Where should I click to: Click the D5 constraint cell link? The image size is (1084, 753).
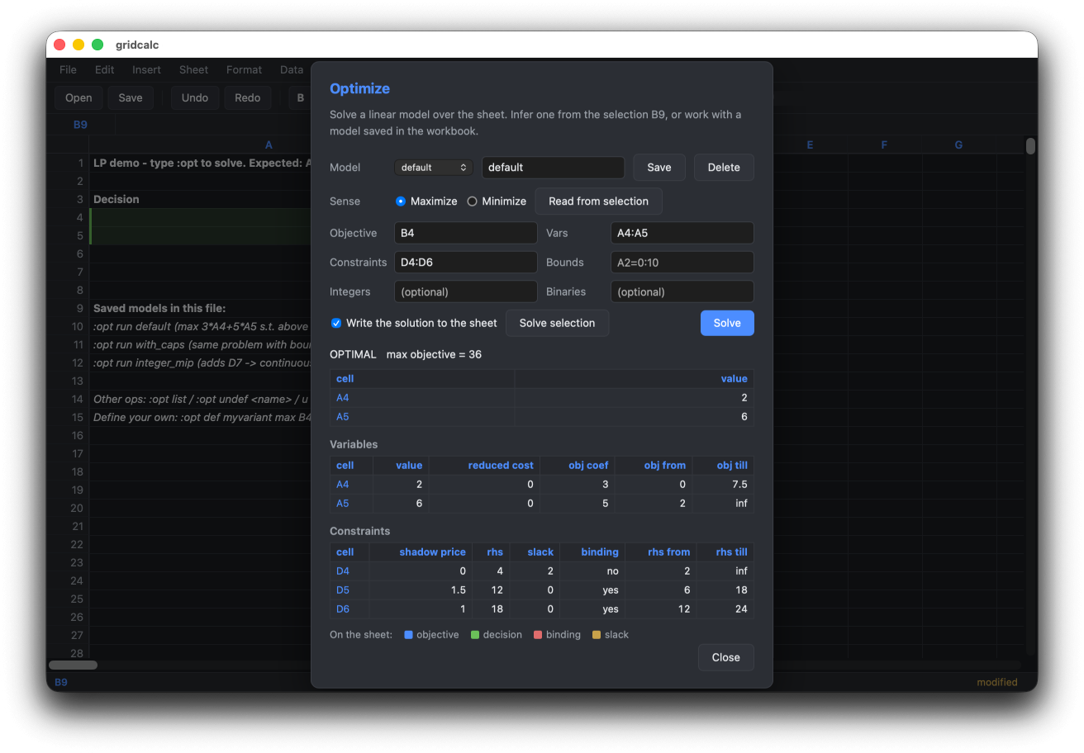343,590
